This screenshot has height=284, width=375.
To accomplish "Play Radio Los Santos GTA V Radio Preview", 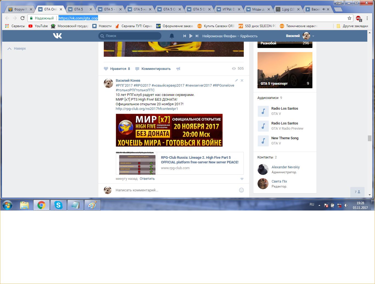I will (x=263, y=126).
